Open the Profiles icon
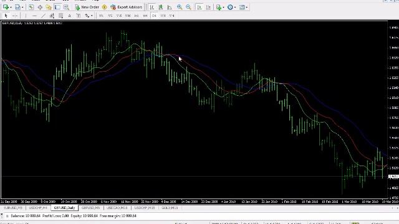Screen dimensions: 399x224 pos(17,7)
